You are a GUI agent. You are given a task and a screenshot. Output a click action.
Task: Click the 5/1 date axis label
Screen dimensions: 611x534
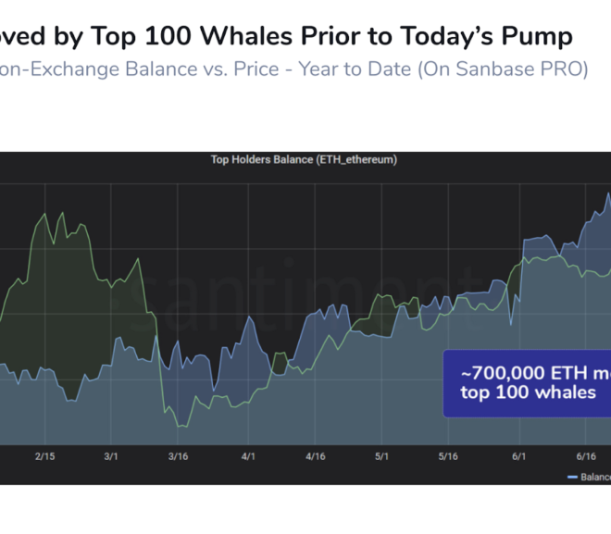(x=381, y=456)
